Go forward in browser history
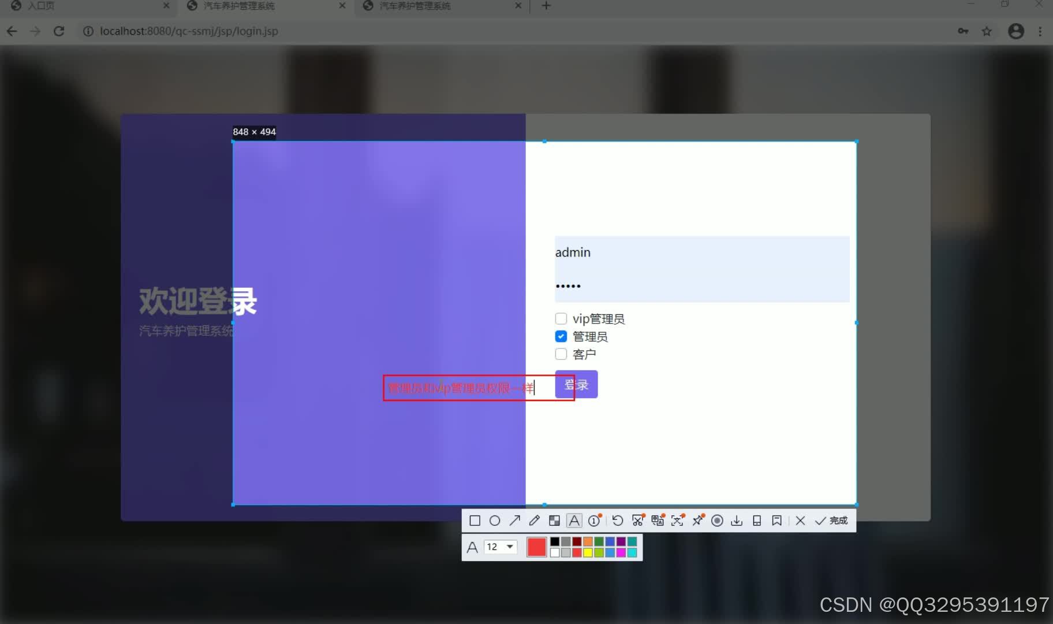This screenshot has height=624, width=1053. pyautogui.click(x=35, y=31)
